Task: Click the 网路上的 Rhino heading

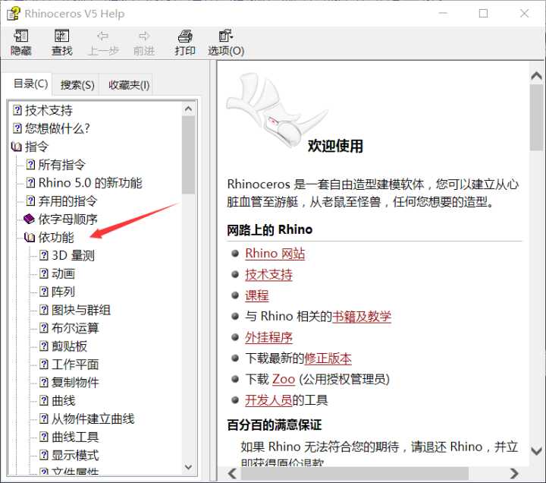Action: [270, 229]
